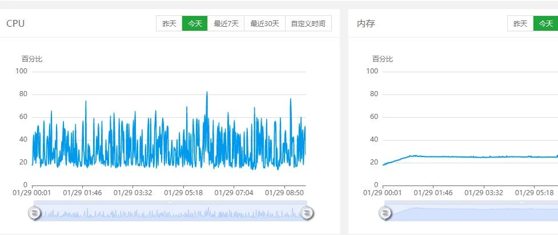Open 自定义时间 for the CPU chart
Image resolution: width=558 pixels, height=235 pixels.
tap(308, 23)
